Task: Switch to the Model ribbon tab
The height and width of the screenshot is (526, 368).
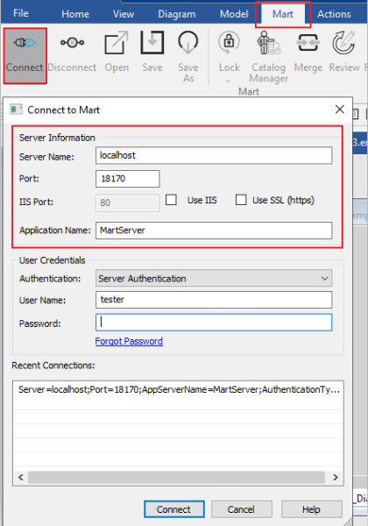Action: click(x=234, y=14)
